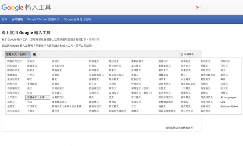Choose 英文 in the language menu

click(x=223, y=70)
